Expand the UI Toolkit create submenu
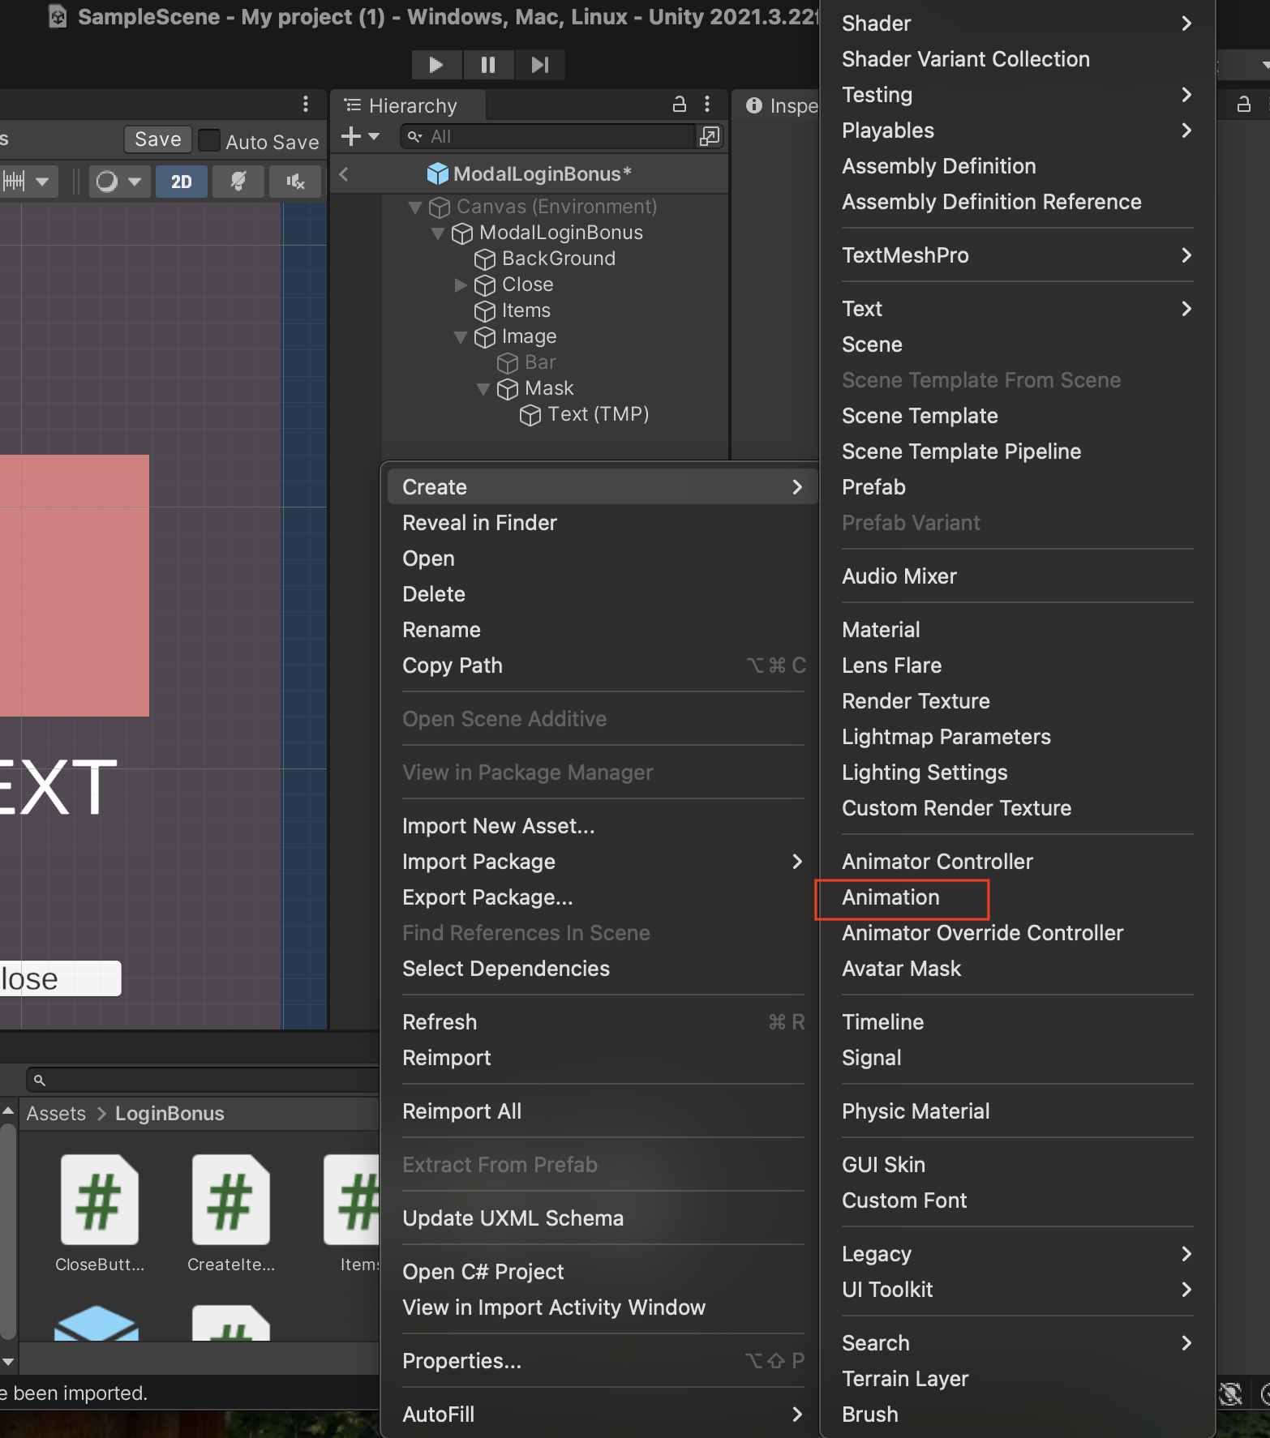The image size is (1270, 1438). pyautogui.click(x=1017, y=1290)
